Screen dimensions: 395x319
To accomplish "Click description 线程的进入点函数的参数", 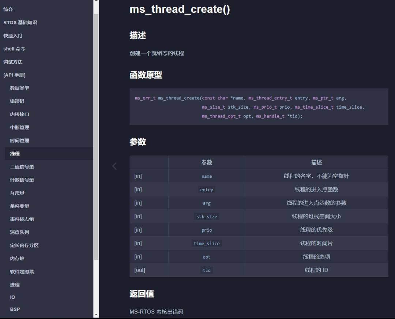I will (x=316, y=203).
